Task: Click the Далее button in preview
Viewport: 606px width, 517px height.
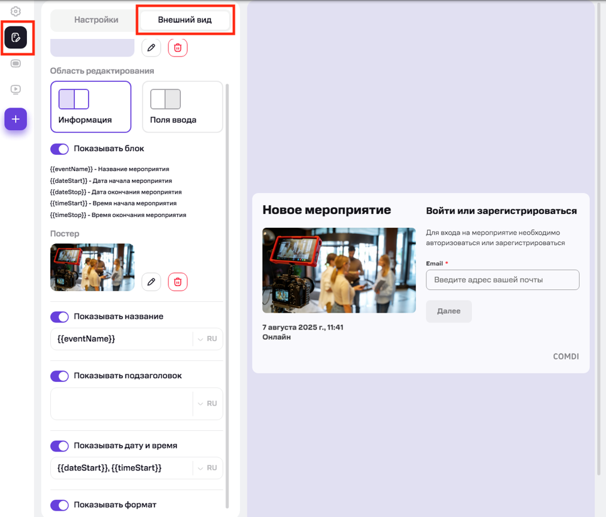Action: coord(449,311)
